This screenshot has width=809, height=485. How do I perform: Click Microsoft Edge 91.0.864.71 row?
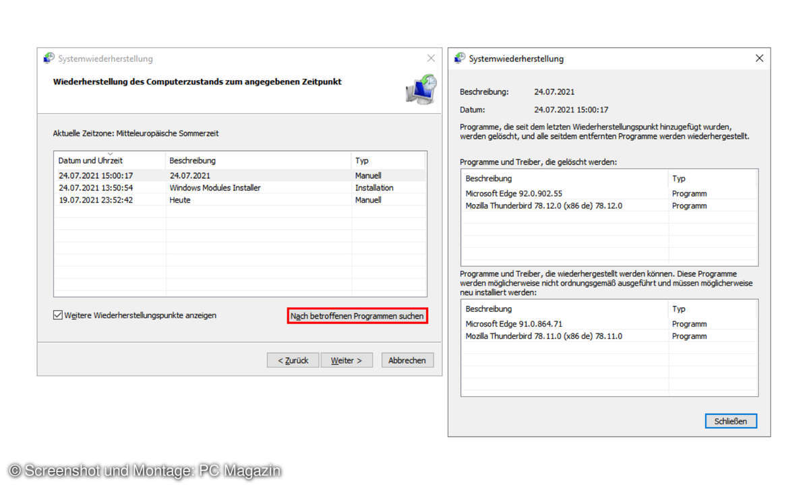click(x=609, y=323)
